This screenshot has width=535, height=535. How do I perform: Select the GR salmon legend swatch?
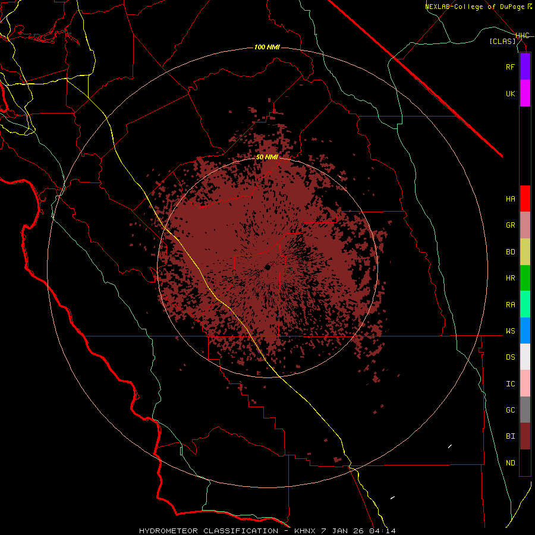point(525,225)
